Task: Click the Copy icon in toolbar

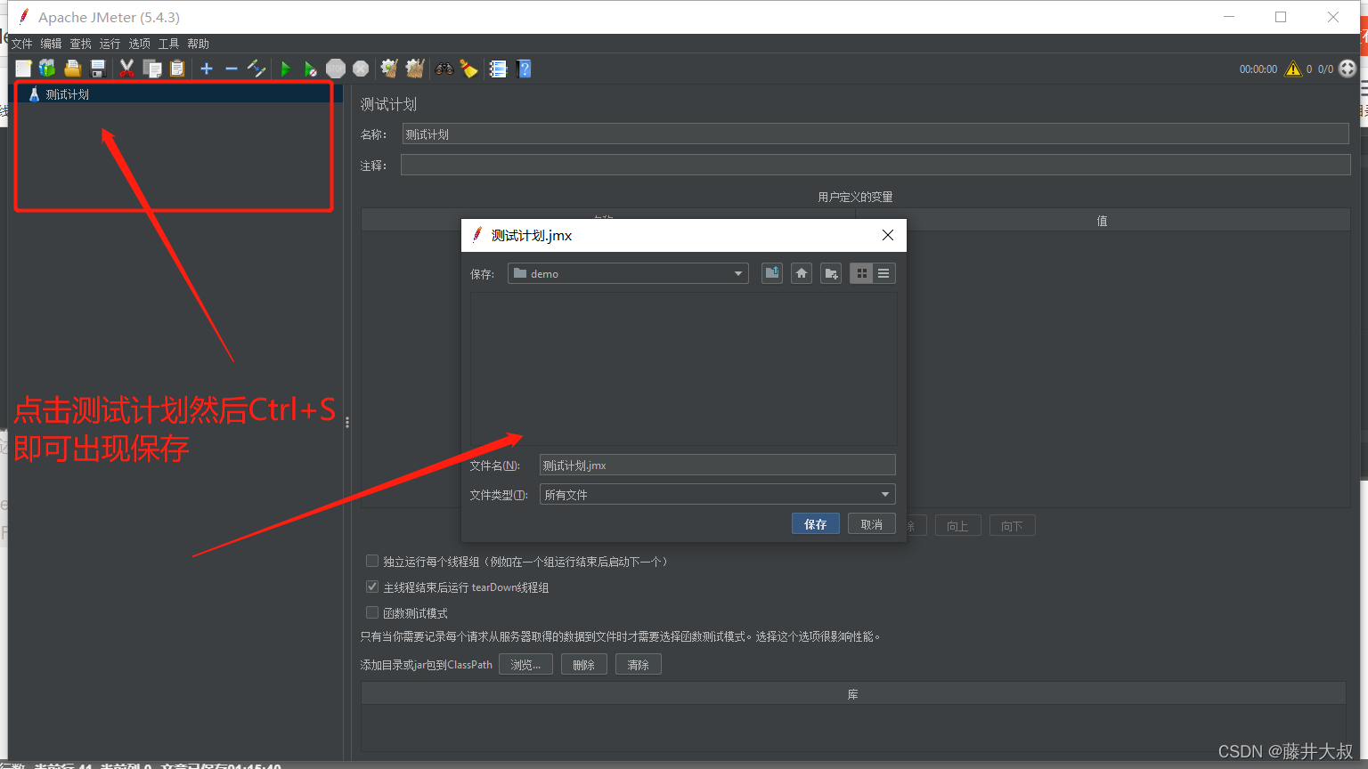Action: point(152,69)
